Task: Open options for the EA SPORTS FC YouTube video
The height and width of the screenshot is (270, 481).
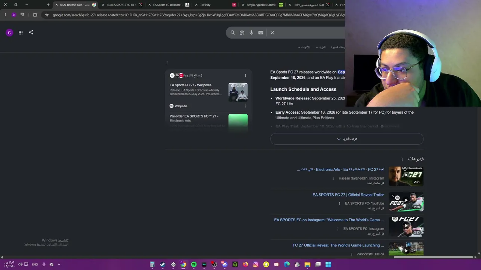Action: [x=339, y=204]
